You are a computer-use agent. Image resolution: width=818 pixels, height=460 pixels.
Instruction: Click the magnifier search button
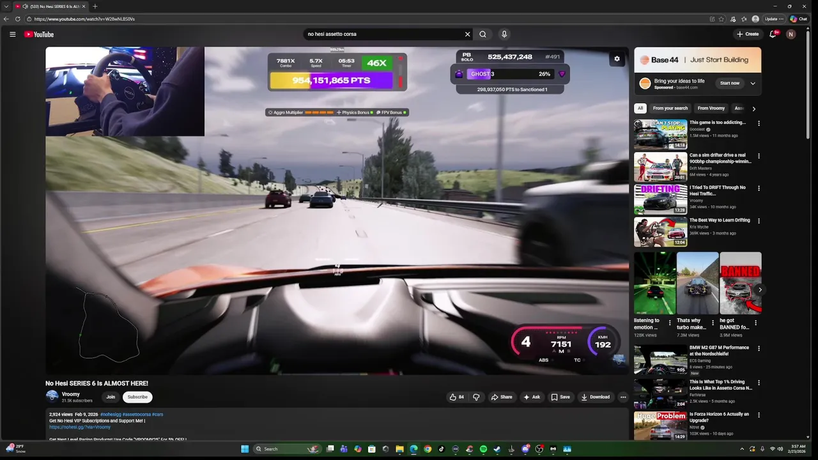[483, 34]
